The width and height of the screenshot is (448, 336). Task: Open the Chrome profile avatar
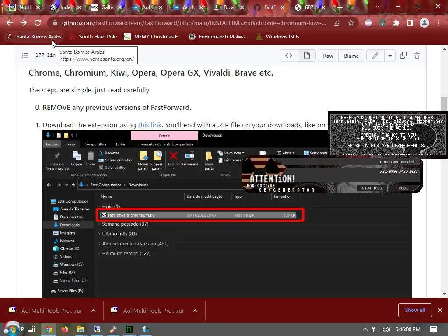click(x=424, y=23)
